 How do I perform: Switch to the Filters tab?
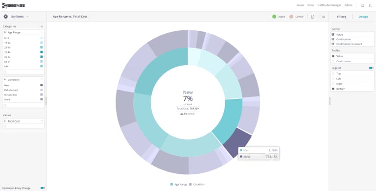click(341, 17)
